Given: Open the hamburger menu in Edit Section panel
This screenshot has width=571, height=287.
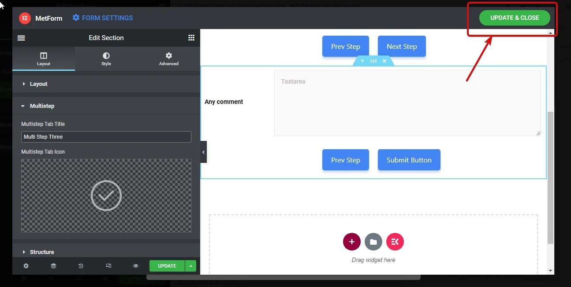Looking at the screenshot, I should click(21, 38).
